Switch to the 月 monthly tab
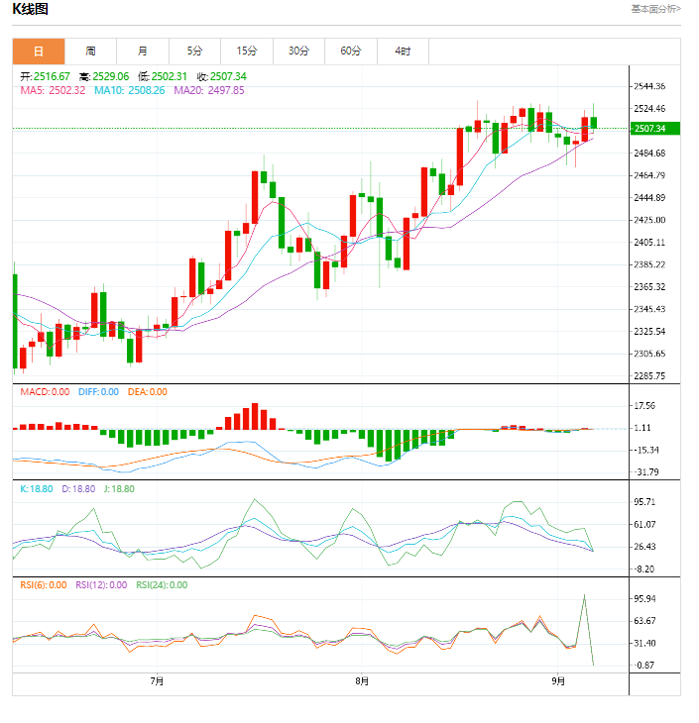Image resolution: width=699 pixels, height=723 pixels. pyautogui.click(x=143, y=52)
